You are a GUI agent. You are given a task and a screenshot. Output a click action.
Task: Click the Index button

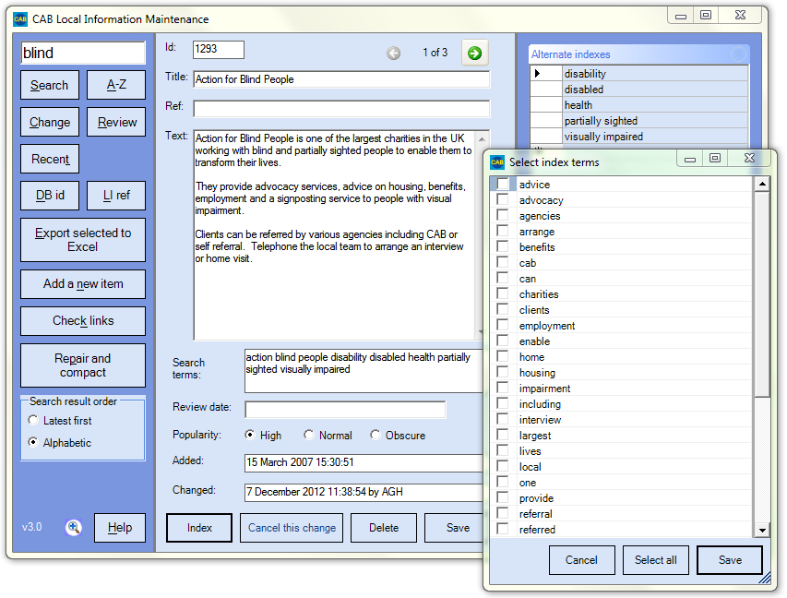point(199,528)
